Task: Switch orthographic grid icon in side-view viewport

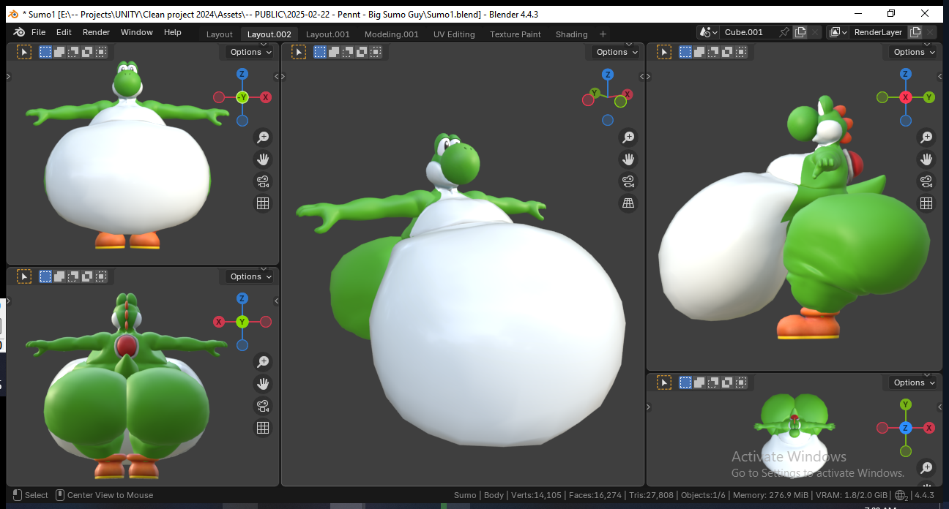Action: (926, 203)
